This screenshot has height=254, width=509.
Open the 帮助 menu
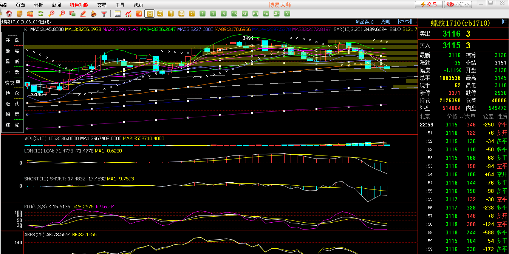138,5
